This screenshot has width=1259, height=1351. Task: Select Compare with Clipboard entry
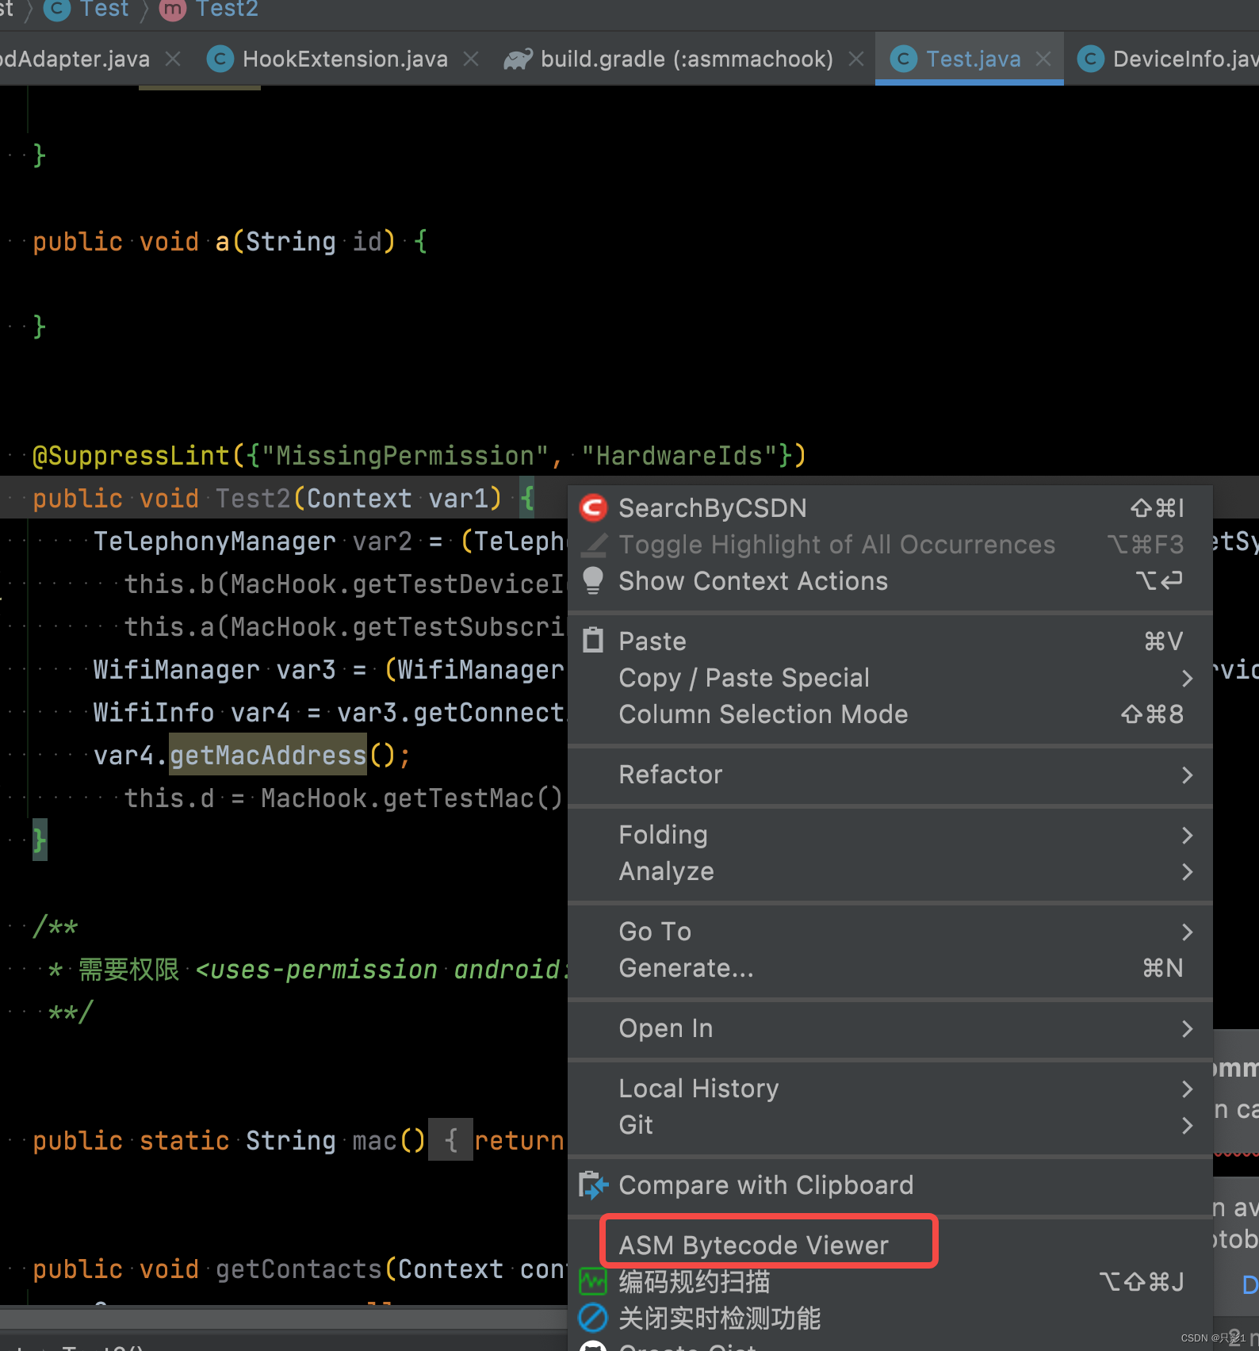coord(890,1185)
